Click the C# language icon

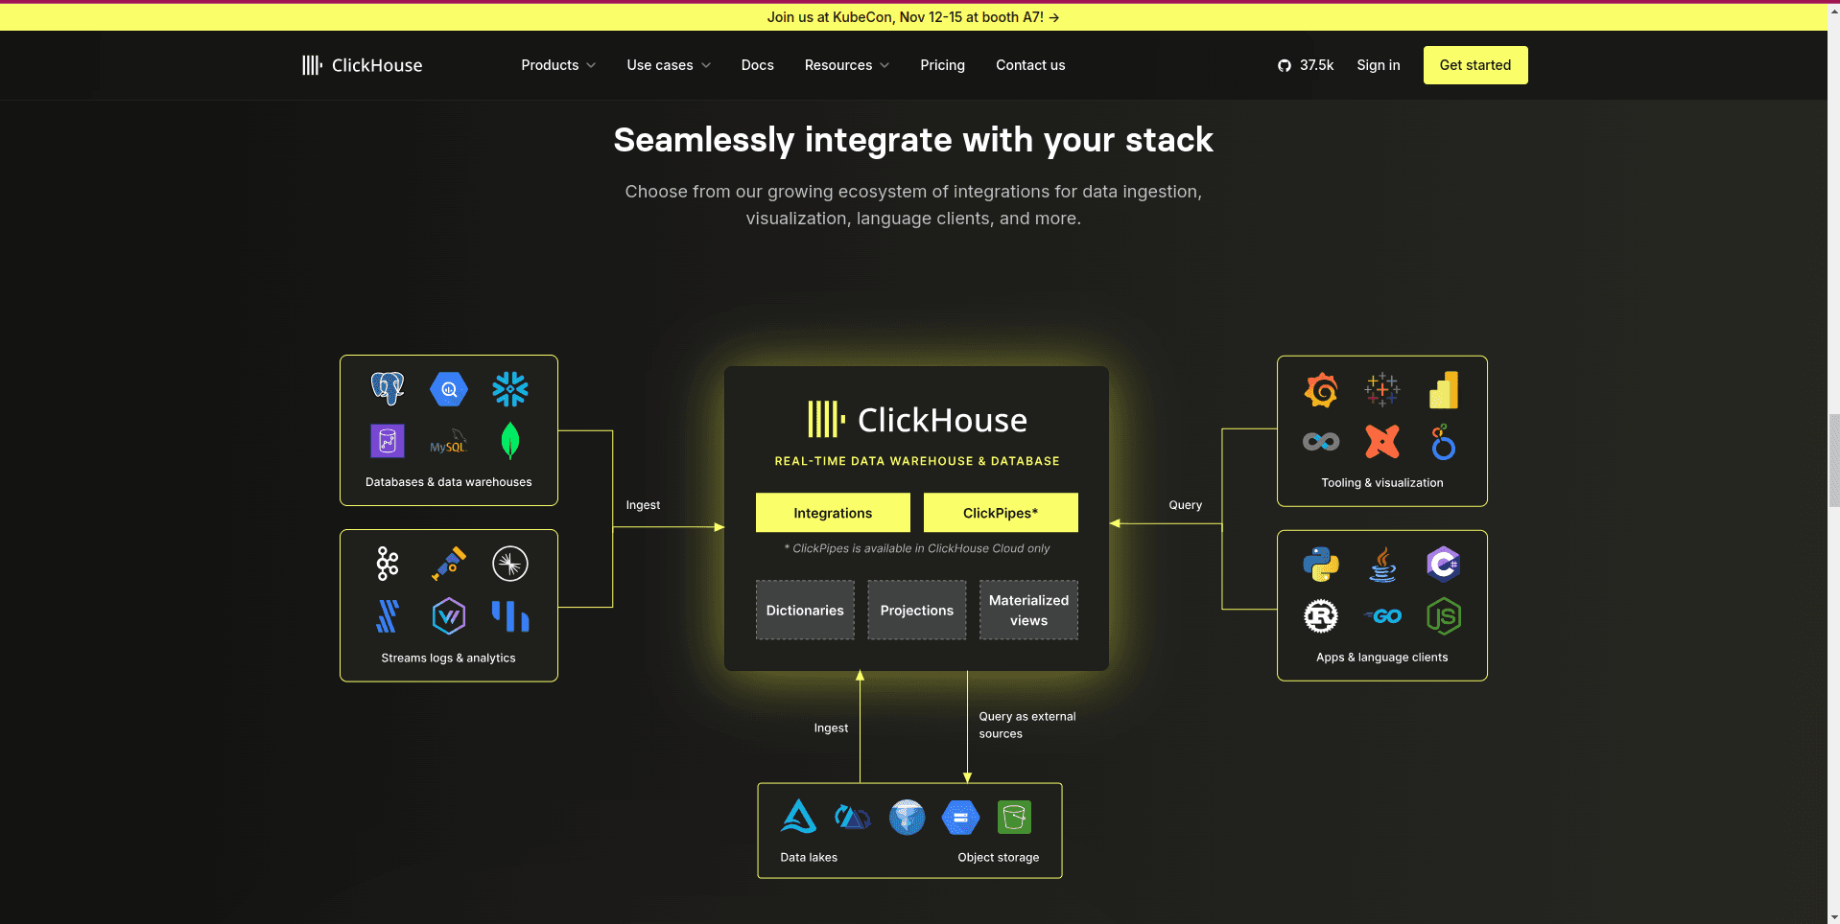(x=1444, y=565)
